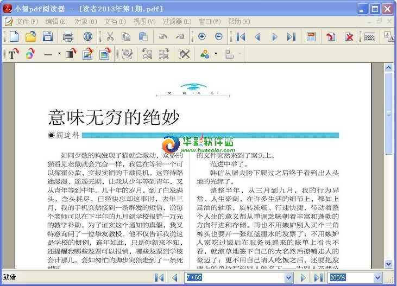Zoom in with the plus magnifier icon
Viewport: 397px width, 286px height.
[x=202, y=36]
